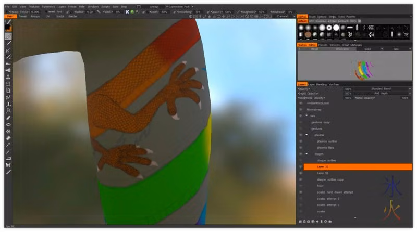Select the ring-shaped brush alpha
This screenshot has width=417, height=232.
pyautogui.click(x=329, y=28)
